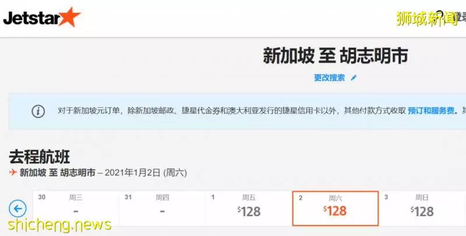Select the 31 周四 date tab
466x236 pixels.
coord(163,208)
